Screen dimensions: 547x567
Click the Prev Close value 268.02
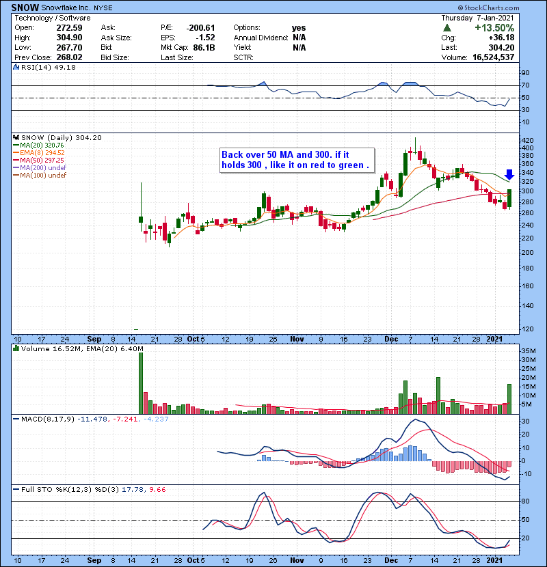69,57
